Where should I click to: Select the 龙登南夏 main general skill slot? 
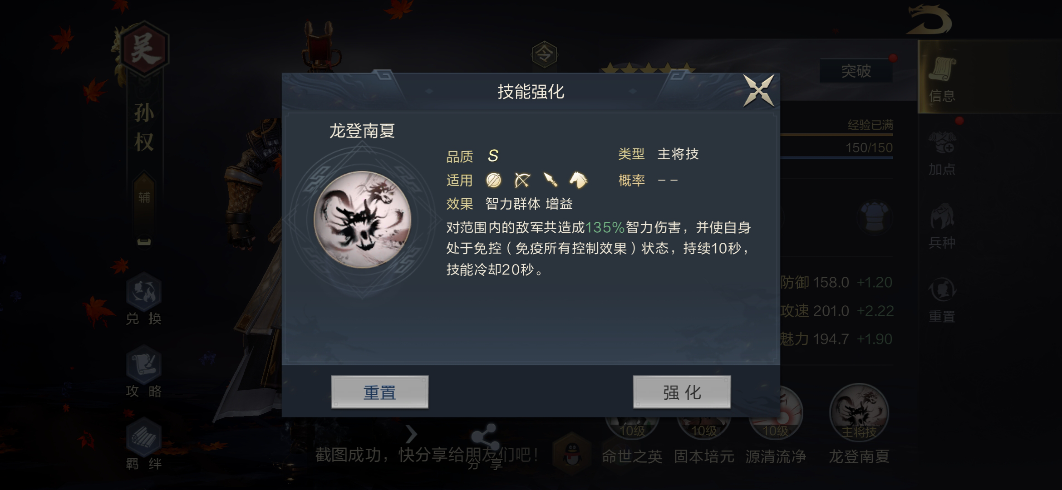click(x=859, y=424)
